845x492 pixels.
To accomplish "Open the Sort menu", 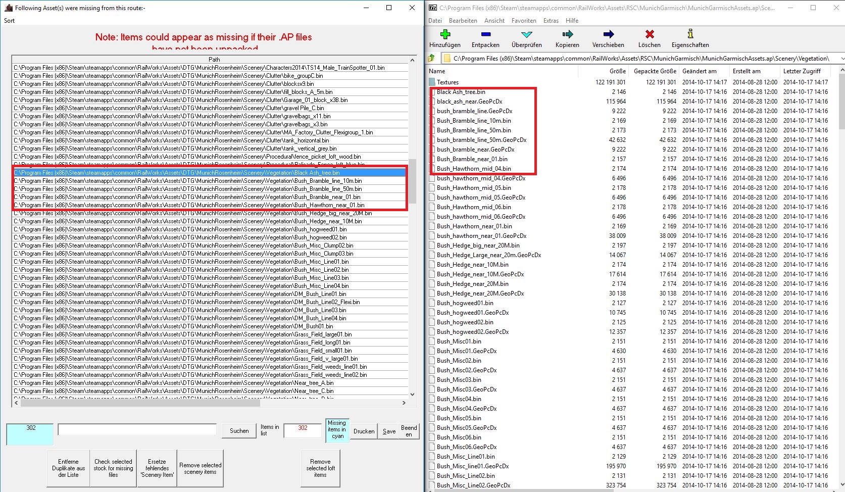I will 10,21.
